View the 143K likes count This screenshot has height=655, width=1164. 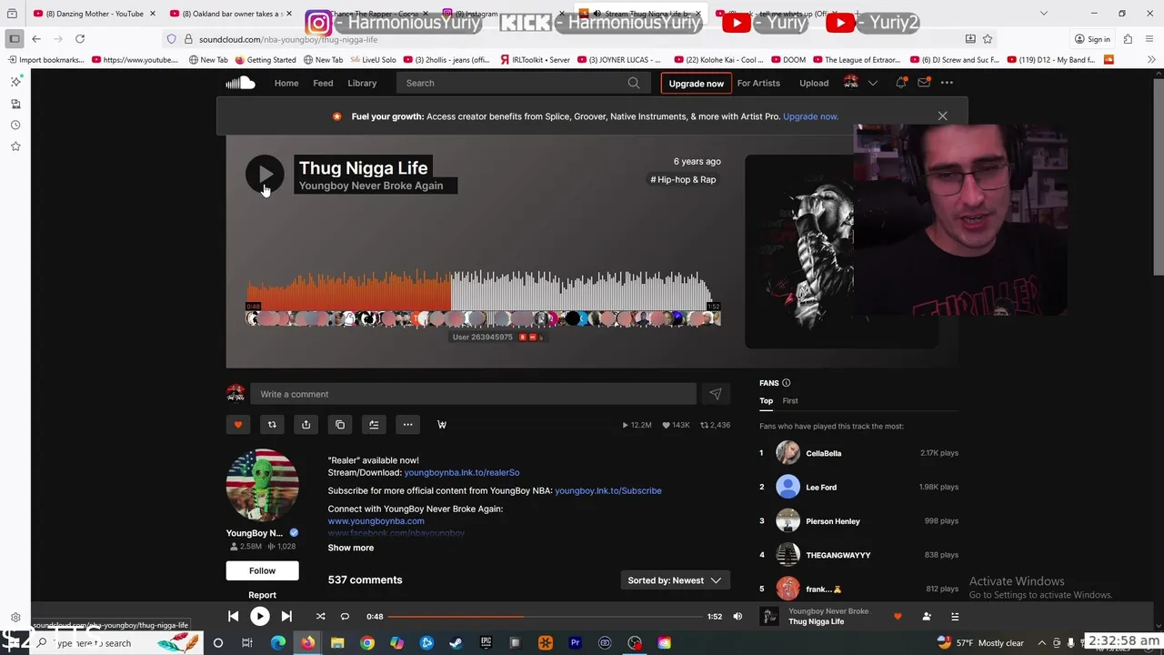[x=677, y=425]
